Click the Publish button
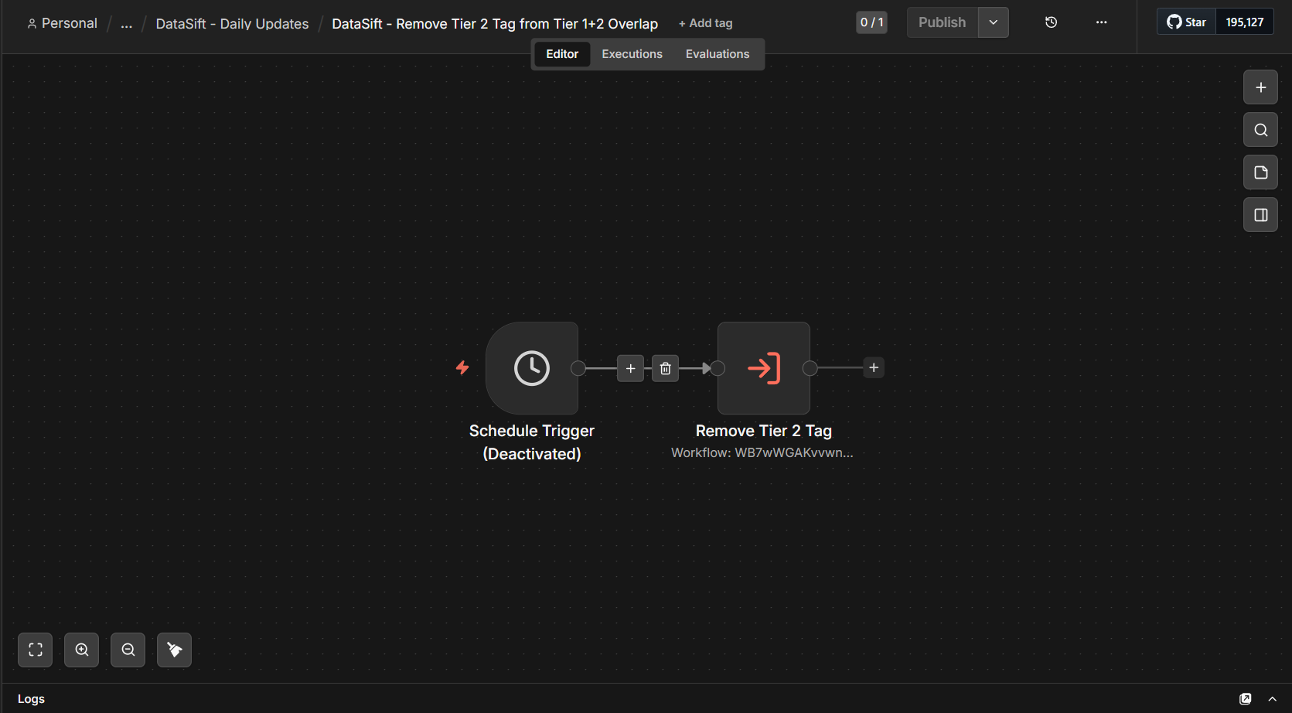Screen dimensions: 1292x713 (943, 22)
